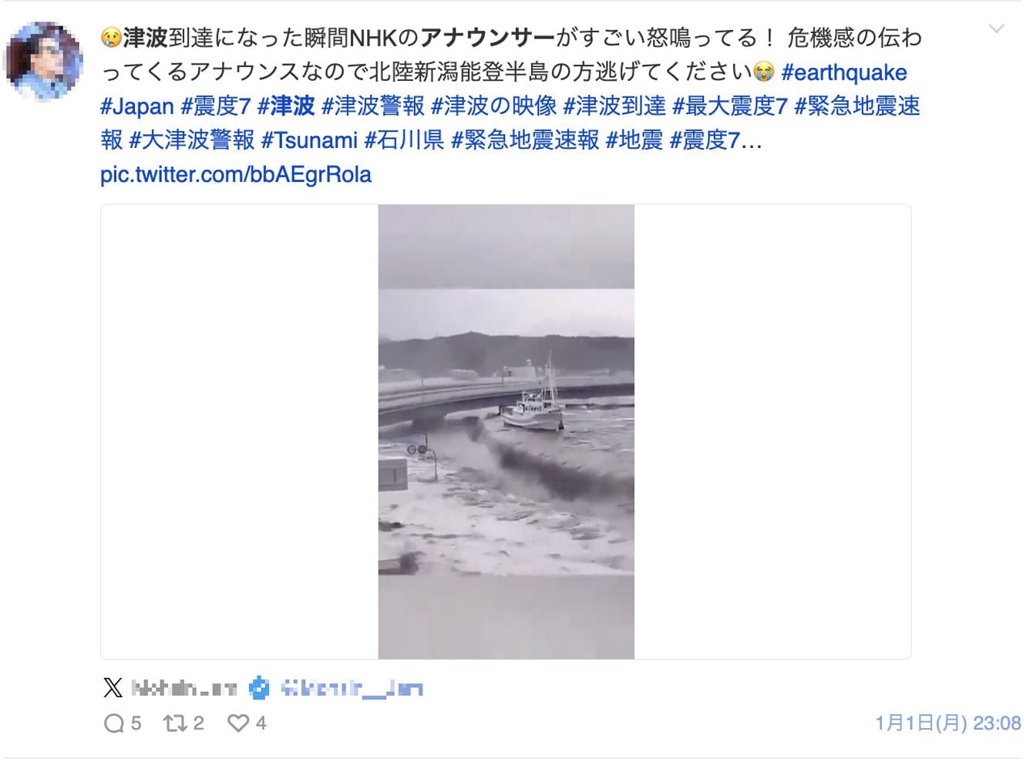
Task: Follow the #Tsunami hashtag link
Action: [x=310, y=140]
